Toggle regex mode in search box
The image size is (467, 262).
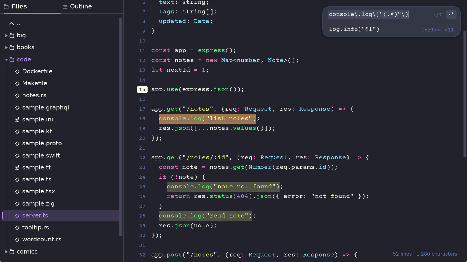click(x=451, y=14)
